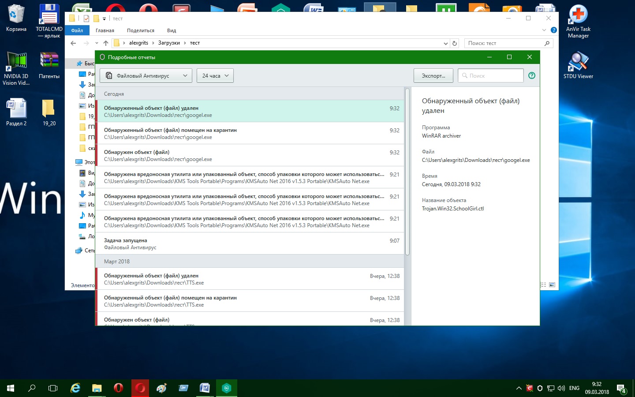This screenshot has height=397, width=635.
Task: Click the green help question mark icon
Action: tap(532, 75)
